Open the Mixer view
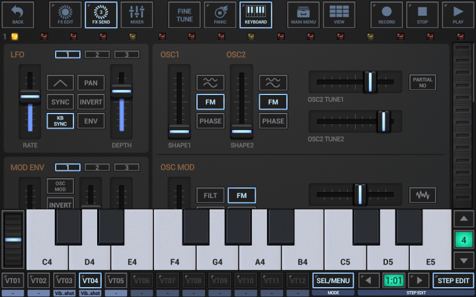Screen dimensions: 476x297 [137, 15]
